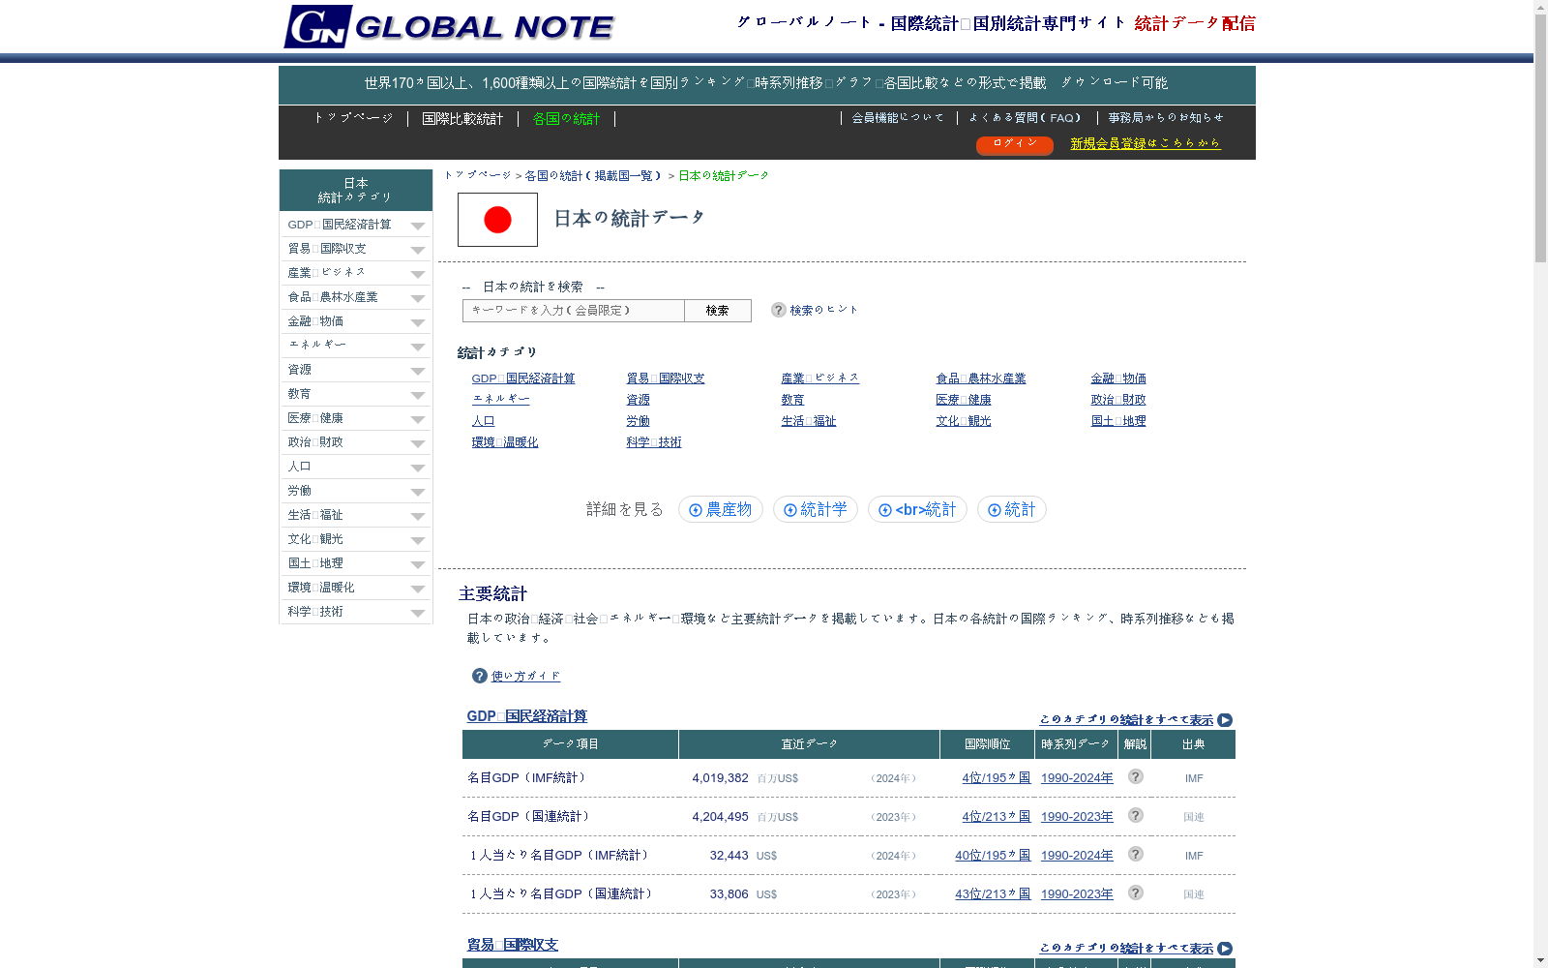Open 政治・財政 category link in main list
The width and height of the screenshot is (1548, 968).
point(1118,400)
